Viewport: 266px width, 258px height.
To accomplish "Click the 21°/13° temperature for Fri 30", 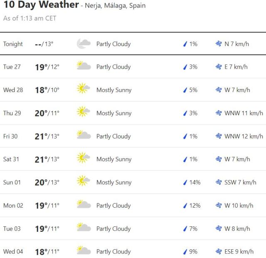I will click(x=47, y=136).
